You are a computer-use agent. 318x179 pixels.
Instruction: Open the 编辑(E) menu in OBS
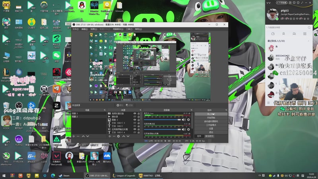click(85, 29)
